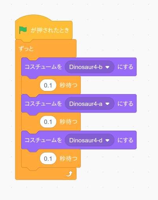The image size is (158, 200).
Task: Click the 0.1 field following Dinosaur4-b block
Action: pyautogui.click(x=48, y=85)
